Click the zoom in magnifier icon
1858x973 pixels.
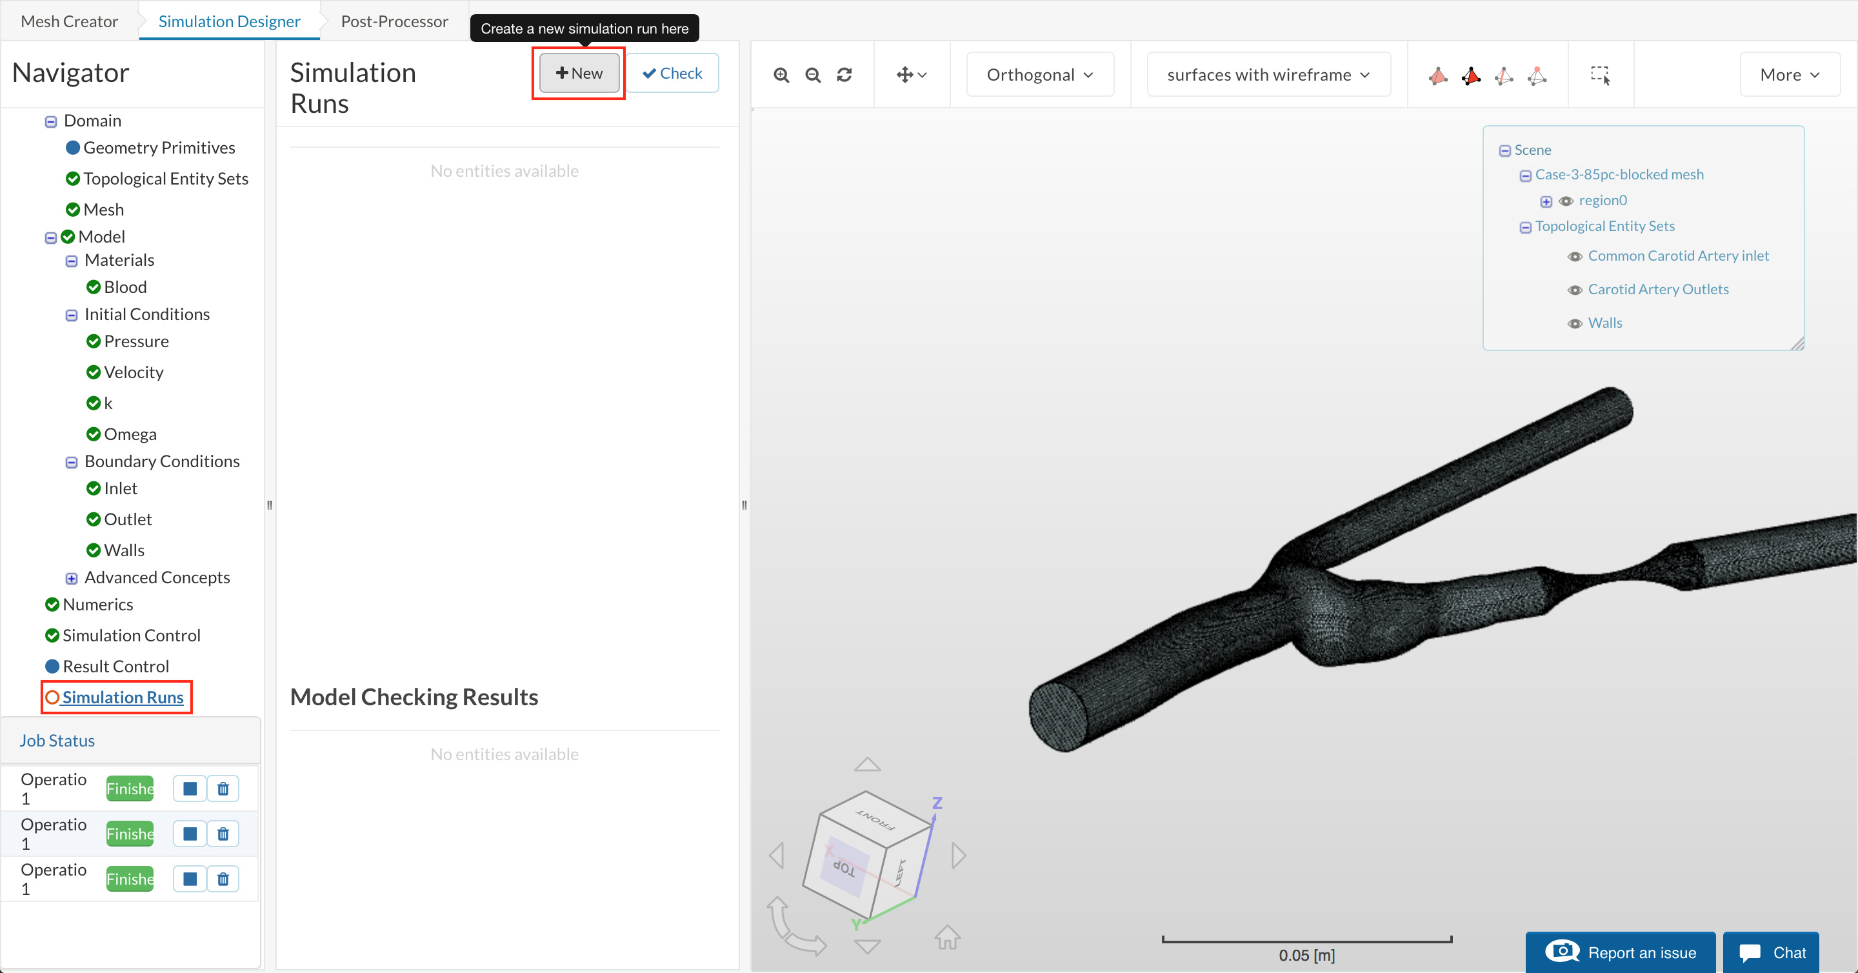781,75
